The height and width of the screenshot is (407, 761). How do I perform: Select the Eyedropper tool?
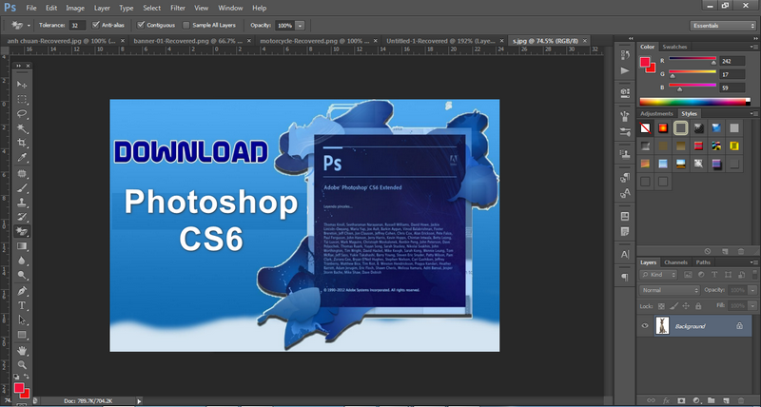coord(21,158)
